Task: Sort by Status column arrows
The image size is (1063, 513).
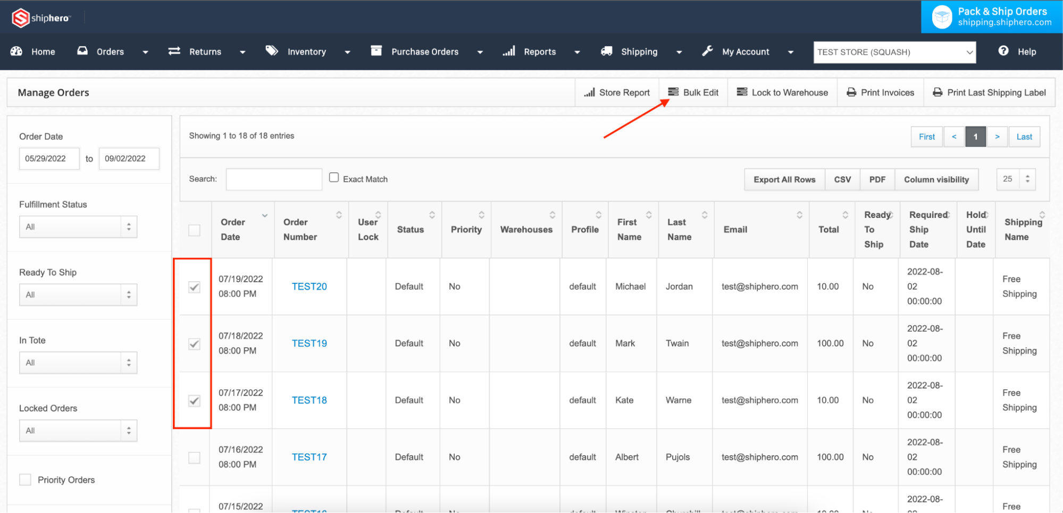Action: (432, 215)
